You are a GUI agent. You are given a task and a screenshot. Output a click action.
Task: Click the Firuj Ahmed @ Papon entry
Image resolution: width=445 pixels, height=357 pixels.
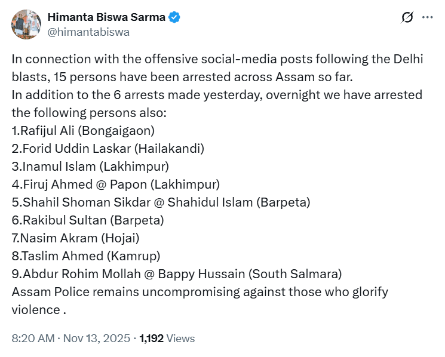tap(116, 184)
